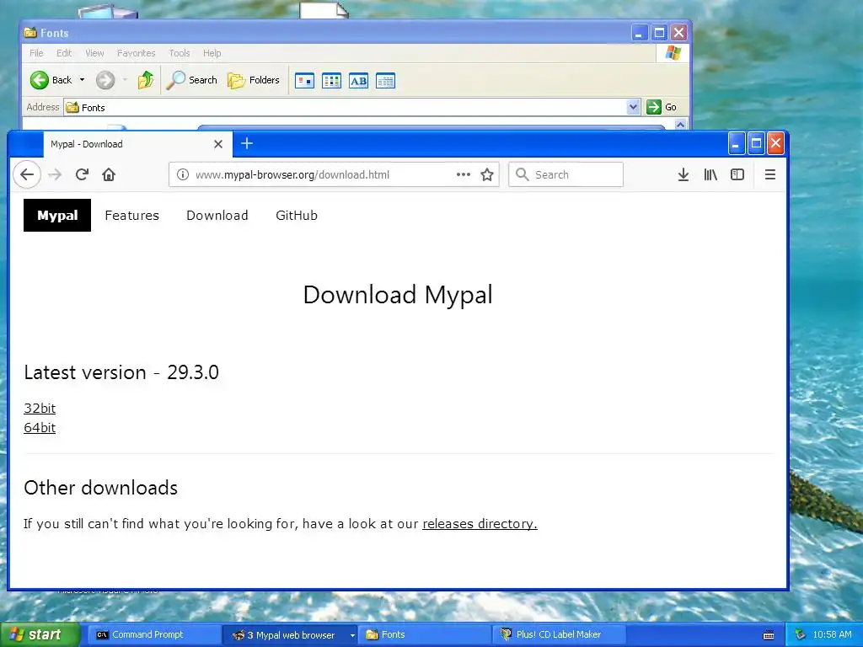Open File menu in Fonts window

tap(36, 53)
